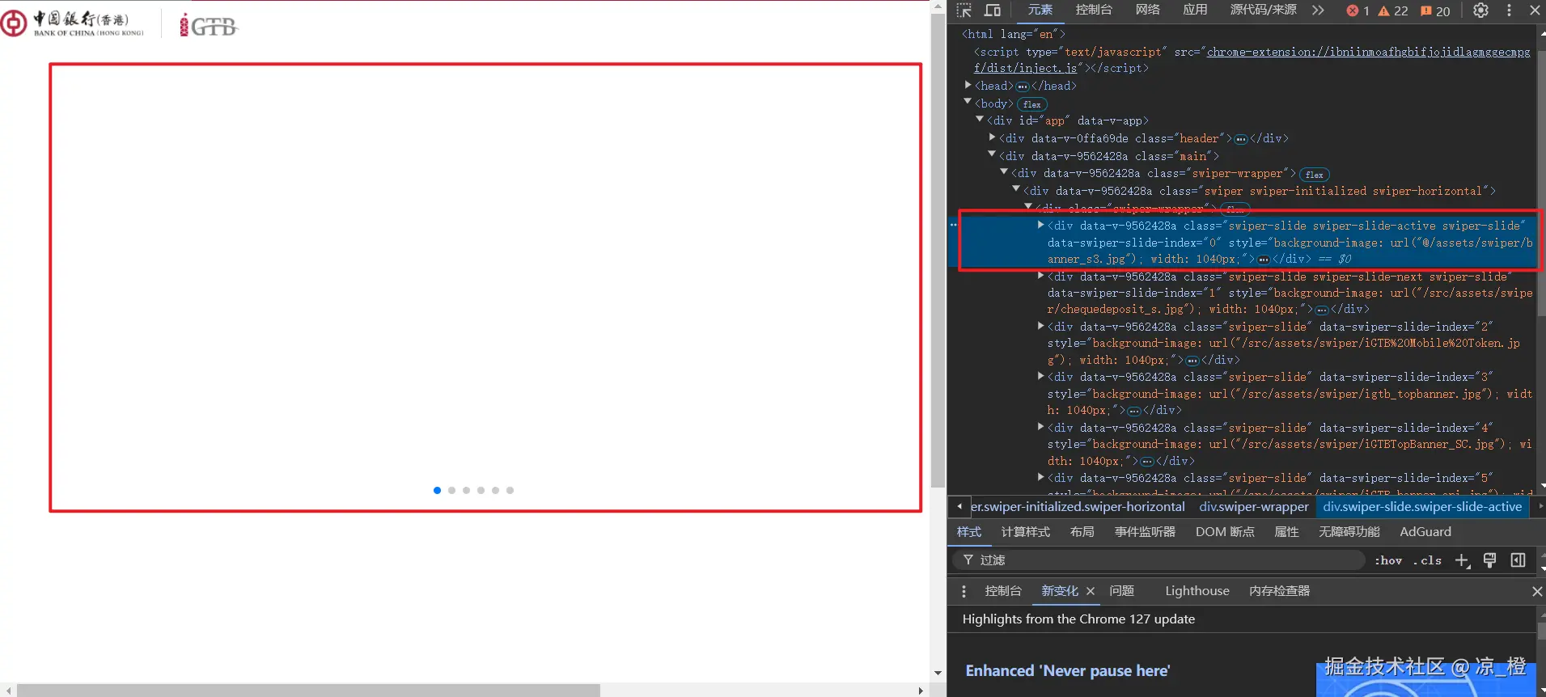Open the rendering emulation paintbrush icon
This screenshot has height=697, width=1546.
click(1489, 560)
